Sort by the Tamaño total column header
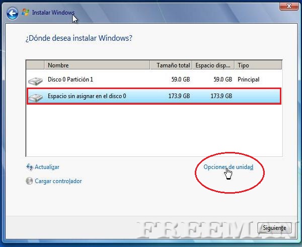This screenshot has height=247, width=302. [x=171, y=65]
